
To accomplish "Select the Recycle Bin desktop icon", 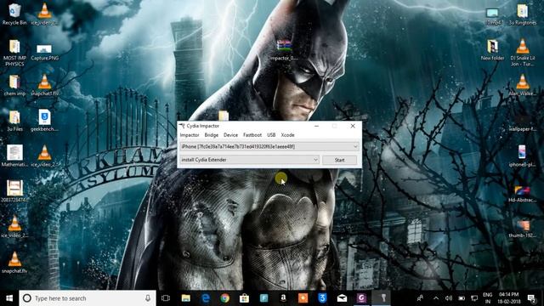I will (x=14, y=14).
